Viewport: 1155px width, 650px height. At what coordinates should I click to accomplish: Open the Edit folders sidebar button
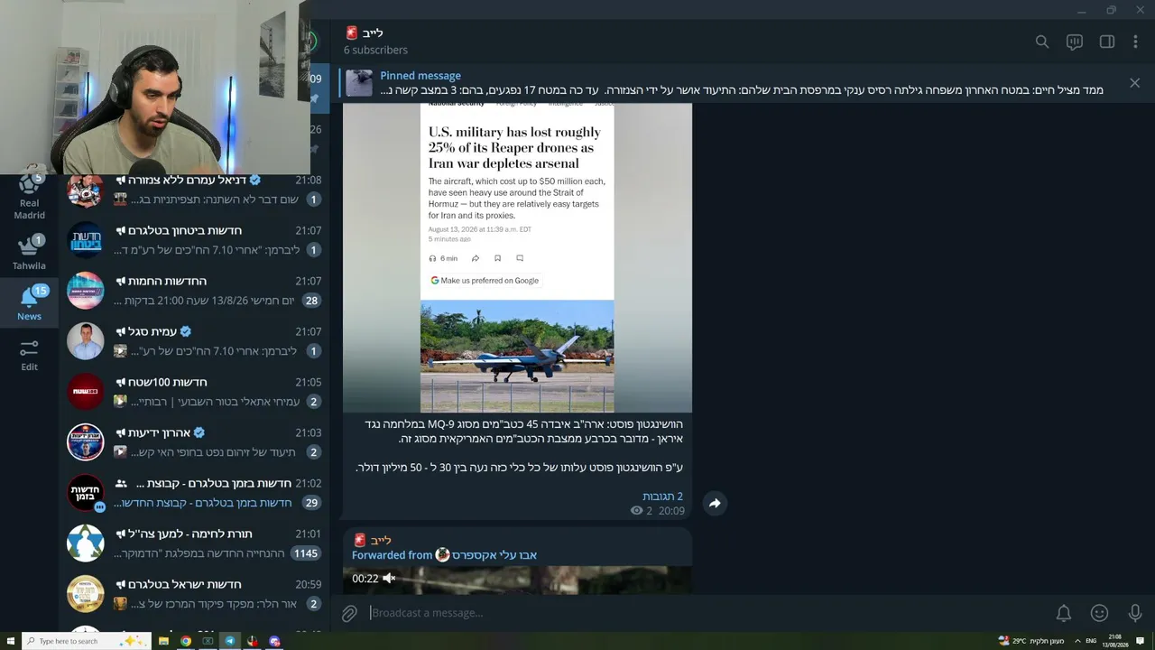click(29, 355)
